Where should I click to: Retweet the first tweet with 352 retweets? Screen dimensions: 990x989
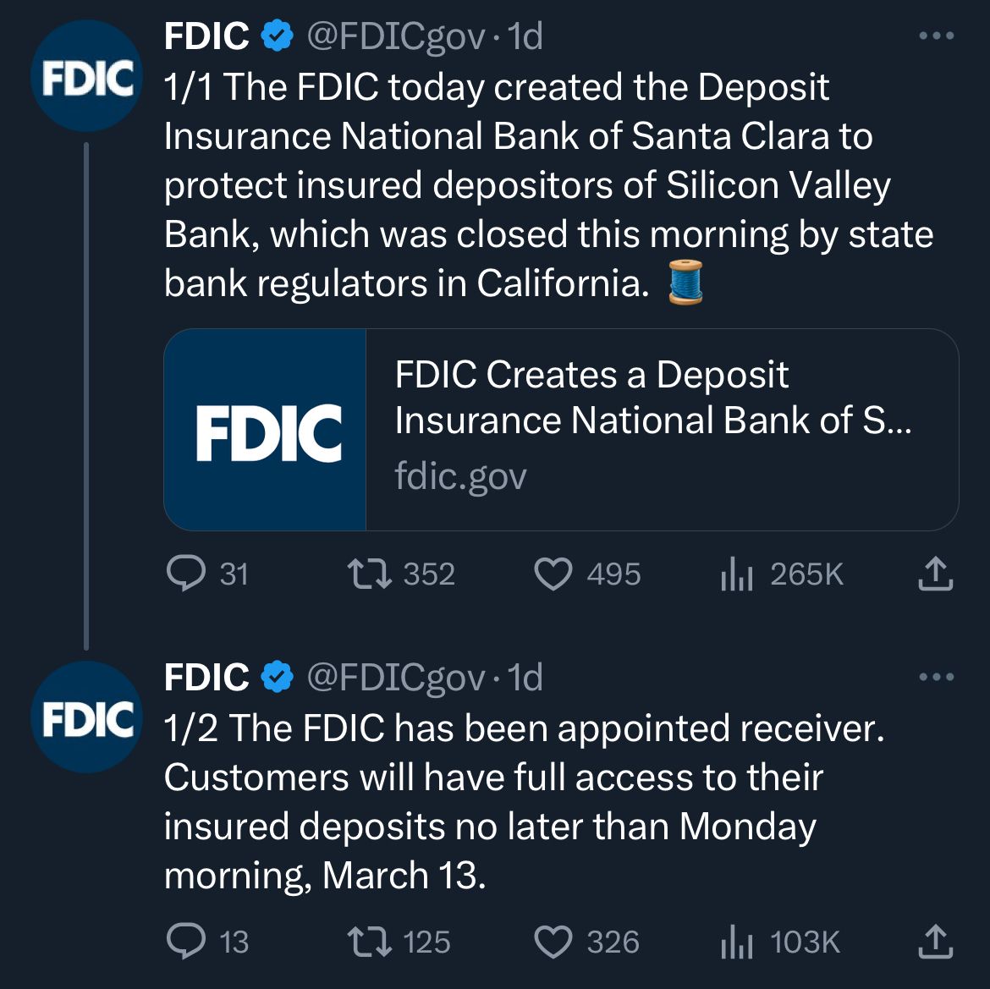click(x=370, y=573)
